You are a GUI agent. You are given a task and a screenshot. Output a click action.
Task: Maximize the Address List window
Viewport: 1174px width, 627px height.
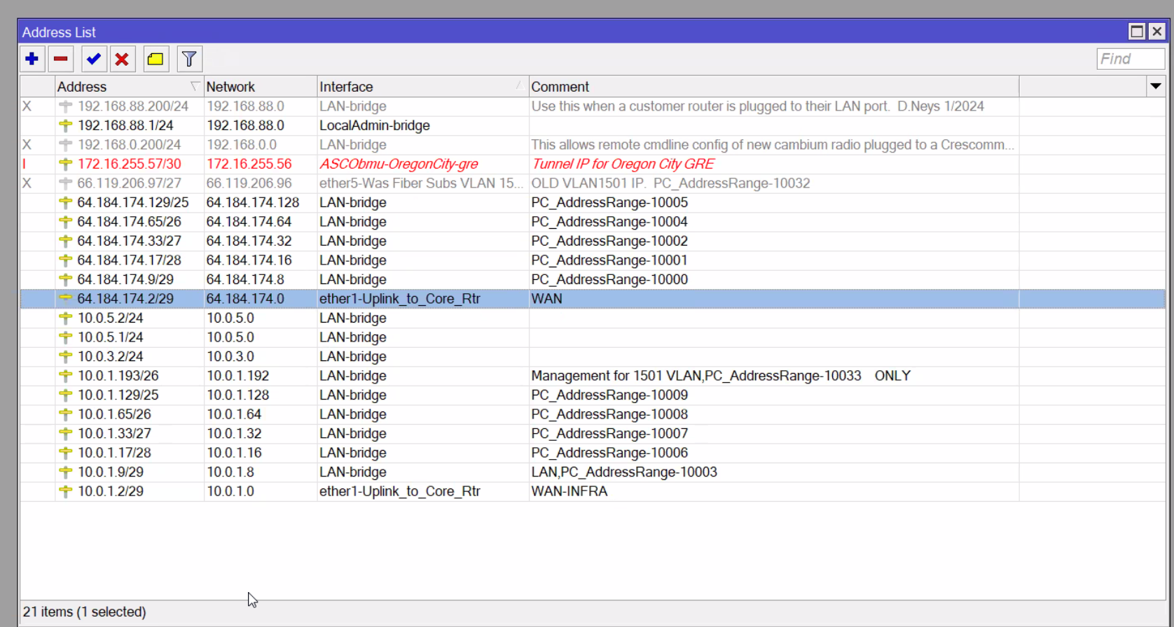click(1137, 31)
